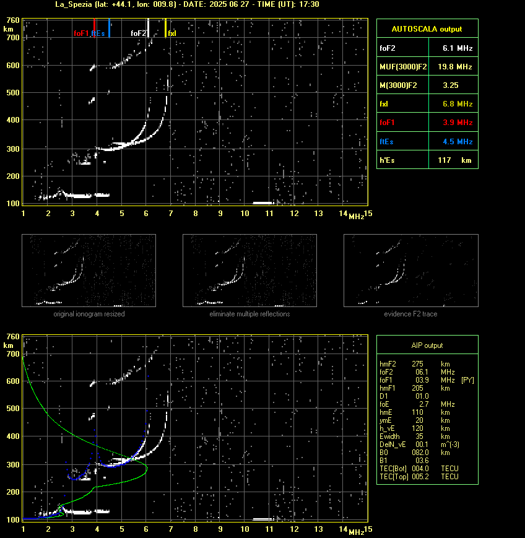525x538 pixels.
Task: Click the blue reconstructed trace on lower ionogram
Action: (x=111, y=466)
